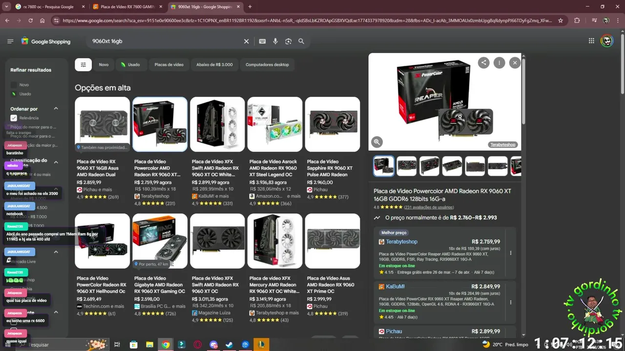
Task: Toggle the Relevância sort checkbox
Action: [14, 118]
